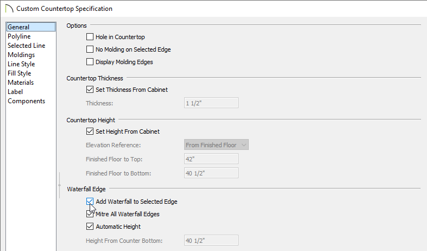Click the Countertop Thickness section heading
427x251 pixels.
(95, 78)
